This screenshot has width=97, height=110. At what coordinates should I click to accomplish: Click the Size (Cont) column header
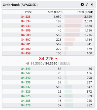click(55, 12)
